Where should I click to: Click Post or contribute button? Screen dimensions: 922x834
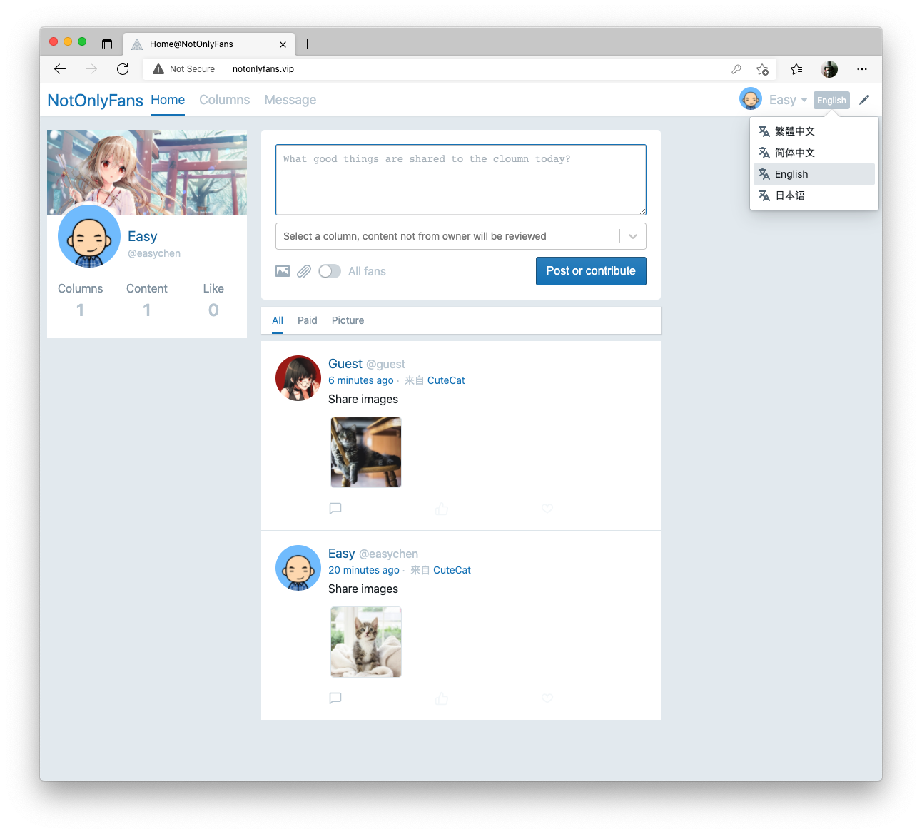pos(591,271)
